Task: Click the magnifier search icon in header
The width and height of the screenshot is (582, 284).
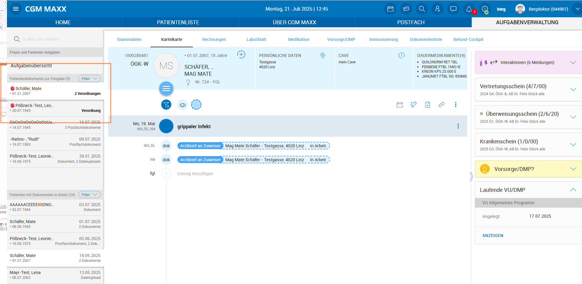Action: (x=422, y=9)
